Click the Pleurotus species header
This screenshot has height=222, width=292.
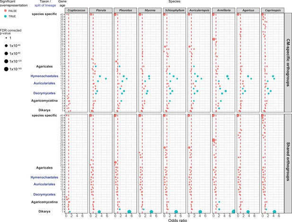pyautogui.click(x=125, y=10)
